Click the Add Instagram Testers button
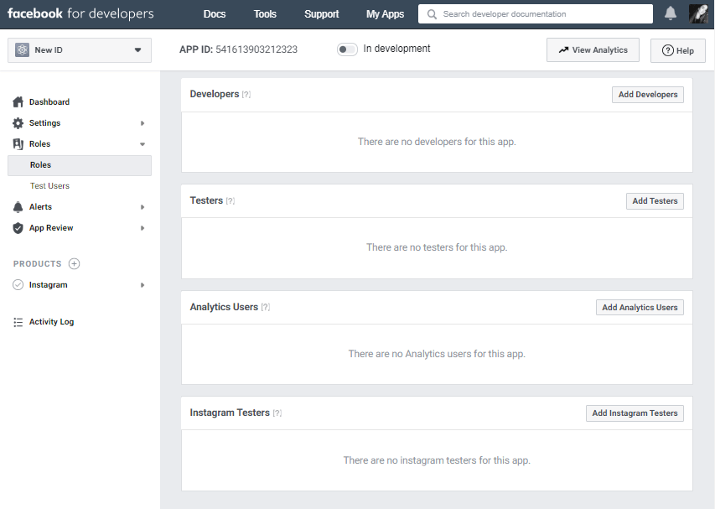The height and width of the screenshot is (509, 715). (x=635, y=413)
